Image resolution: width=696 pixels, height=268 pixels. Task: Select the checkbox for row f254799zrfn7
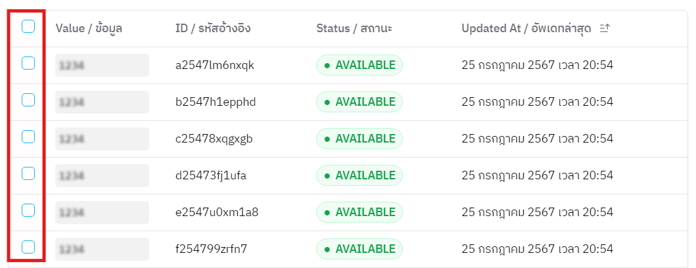28,247
